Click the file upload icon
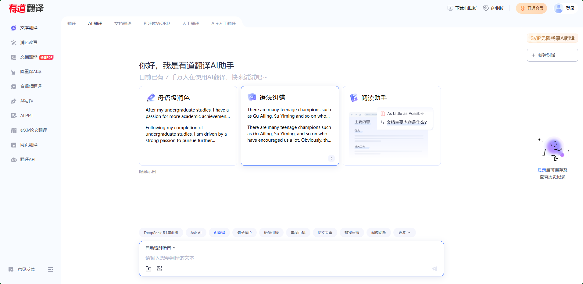The image size is (583, 284). coord(148,269)
